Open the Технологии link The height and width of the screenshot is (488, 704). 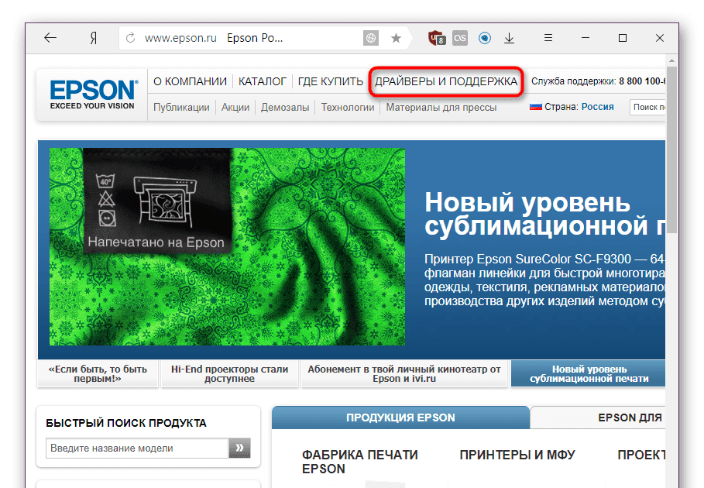tap(348, 108)
